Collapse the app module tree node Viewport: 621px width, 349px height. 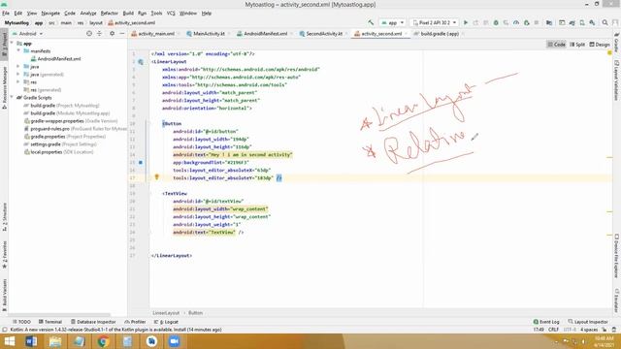[x=12, y=43]
